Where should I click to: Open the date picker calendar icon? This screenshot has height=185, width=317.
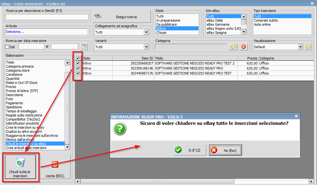[84, 47]
